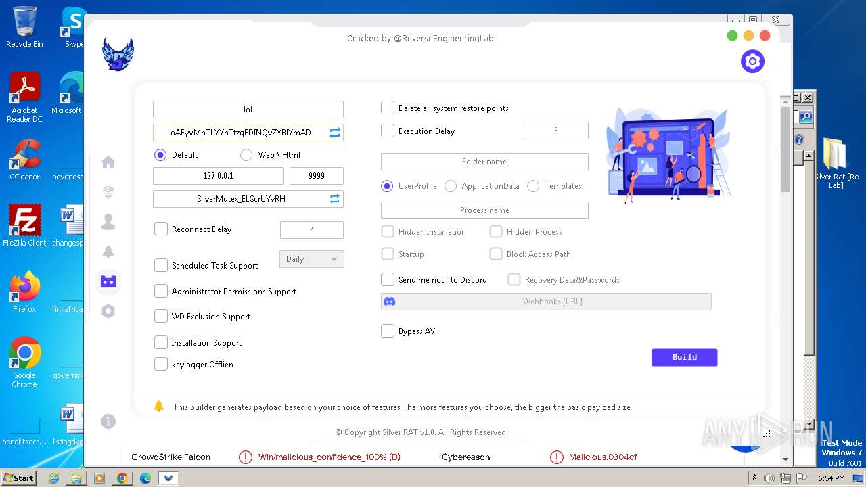Click the green window control dot
The height and width of the screenshot is (487, 866).
(732, 36)
